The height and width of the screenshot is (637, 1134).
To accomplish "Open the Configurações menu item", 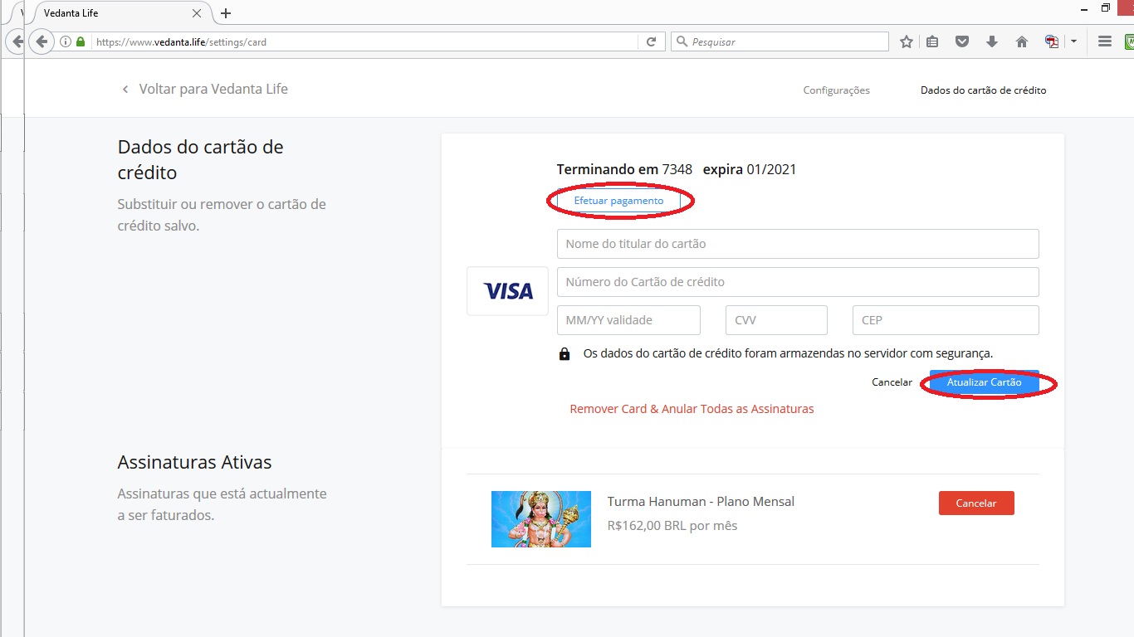I will click(x=836, y=90).
